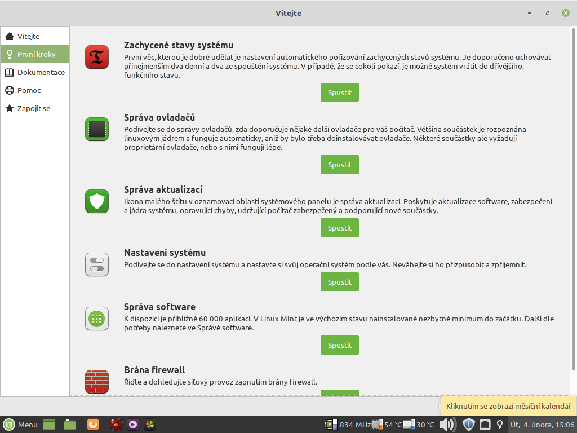
Task: Go to the Zapojit se section
Action: click(x=34, y=108)
